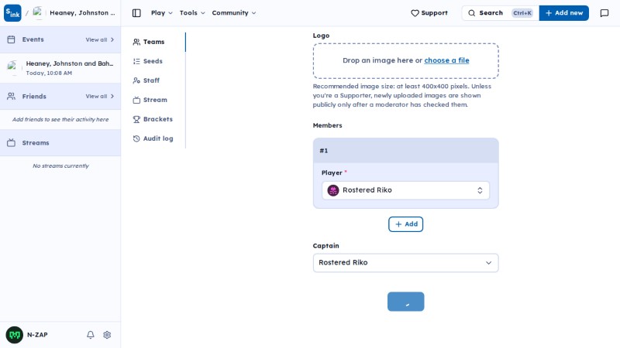Open the Captain dropdown
This screenshot has width=620, height=348.
[405, 263]
